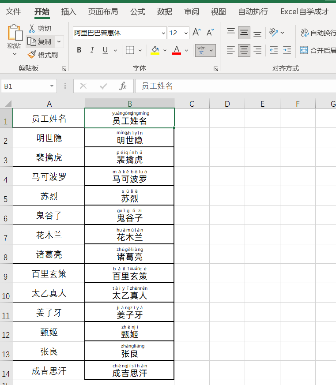Align text left
This screenshot has height=385, width=336.
[x=231, y=50]
